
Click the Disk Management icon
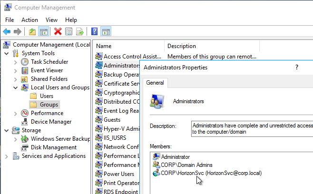(25, 147)
